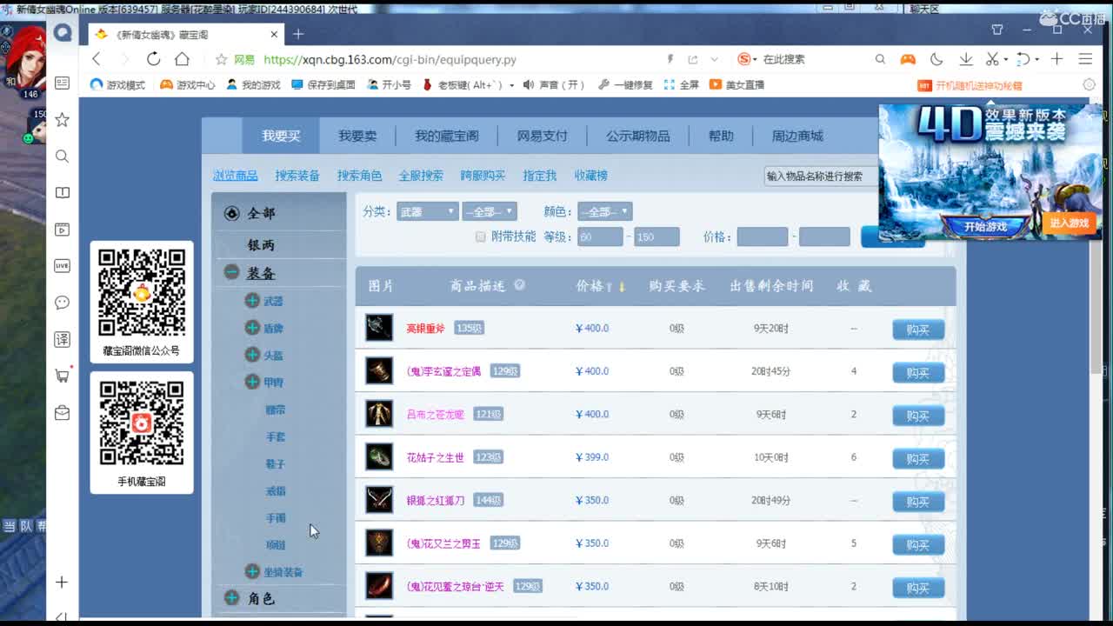Click the minimum level field showing 60

pyautogui.click(x=600, y=236)
